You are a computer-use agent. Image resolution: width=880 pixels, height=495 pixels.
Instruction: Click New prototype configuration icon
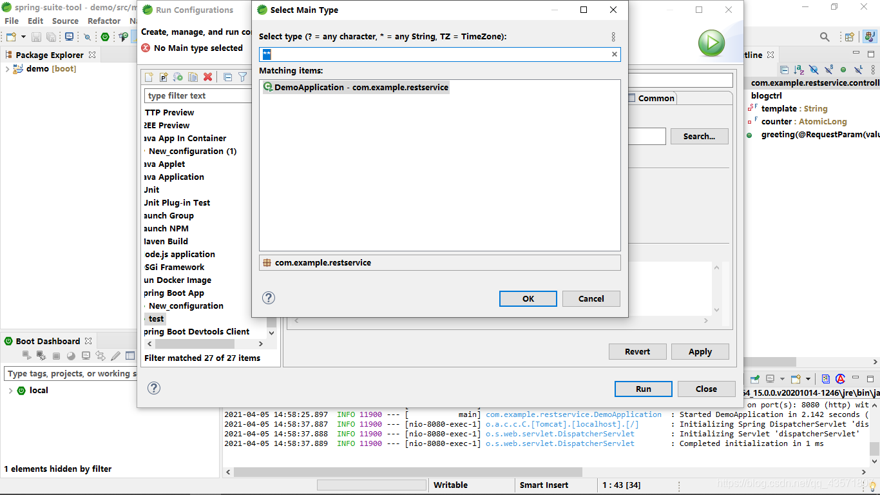coord(164,77)
